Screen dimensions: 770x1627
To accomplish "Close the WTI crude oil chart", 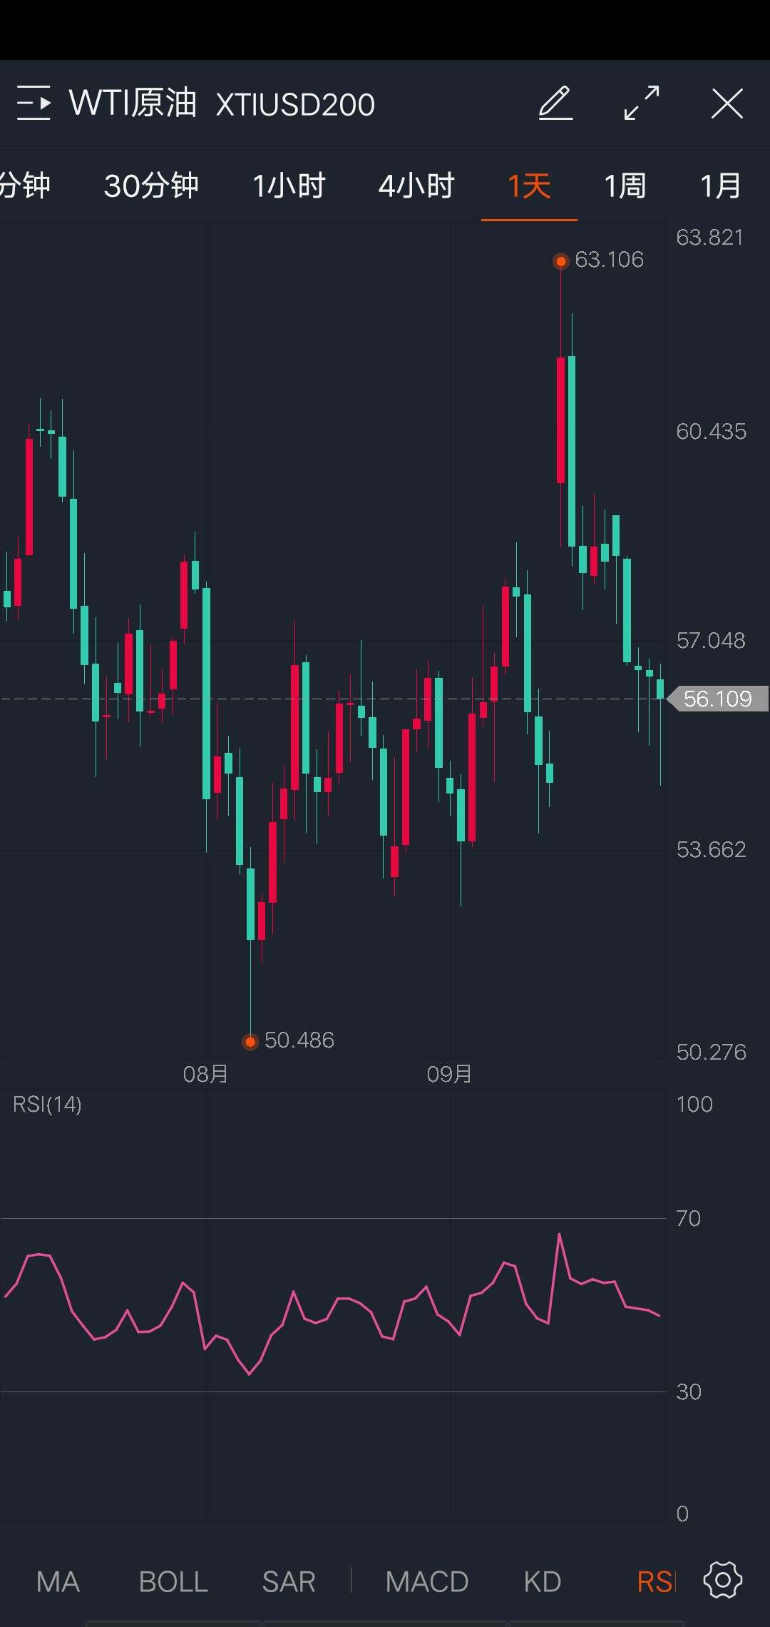I will tap(727, 103).
